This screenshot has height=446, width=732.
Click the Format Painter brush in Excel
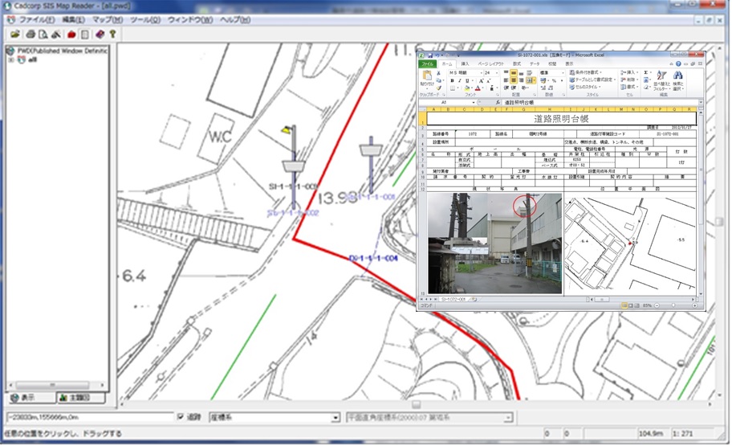pos(439,88)
